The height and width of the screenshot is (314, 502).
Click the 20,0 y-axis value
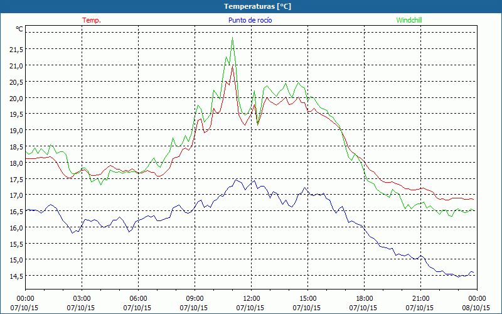pyautogui.click(x=16, y=98)
